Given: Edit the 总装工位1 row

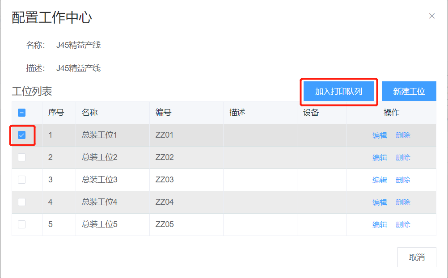Looking at the screenshot, I should click(380, 135).
